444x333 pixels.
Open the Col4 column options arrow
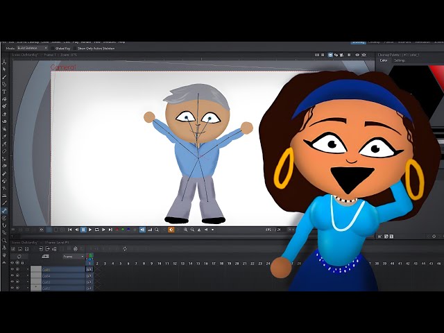[x=28, y=275]
